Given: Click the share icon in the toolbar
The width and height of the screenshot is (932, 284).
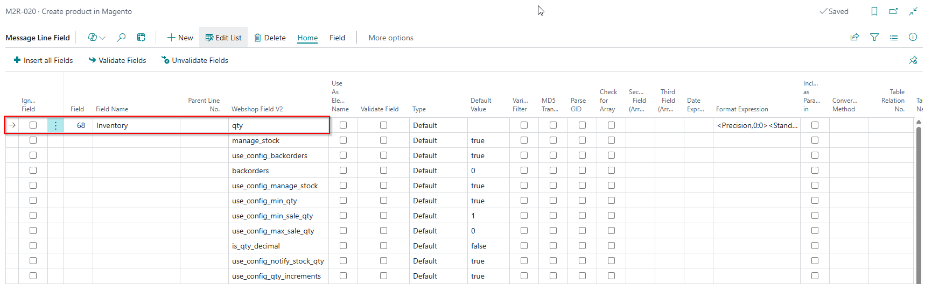Looking at the screenshot, I should coord(854,37).
